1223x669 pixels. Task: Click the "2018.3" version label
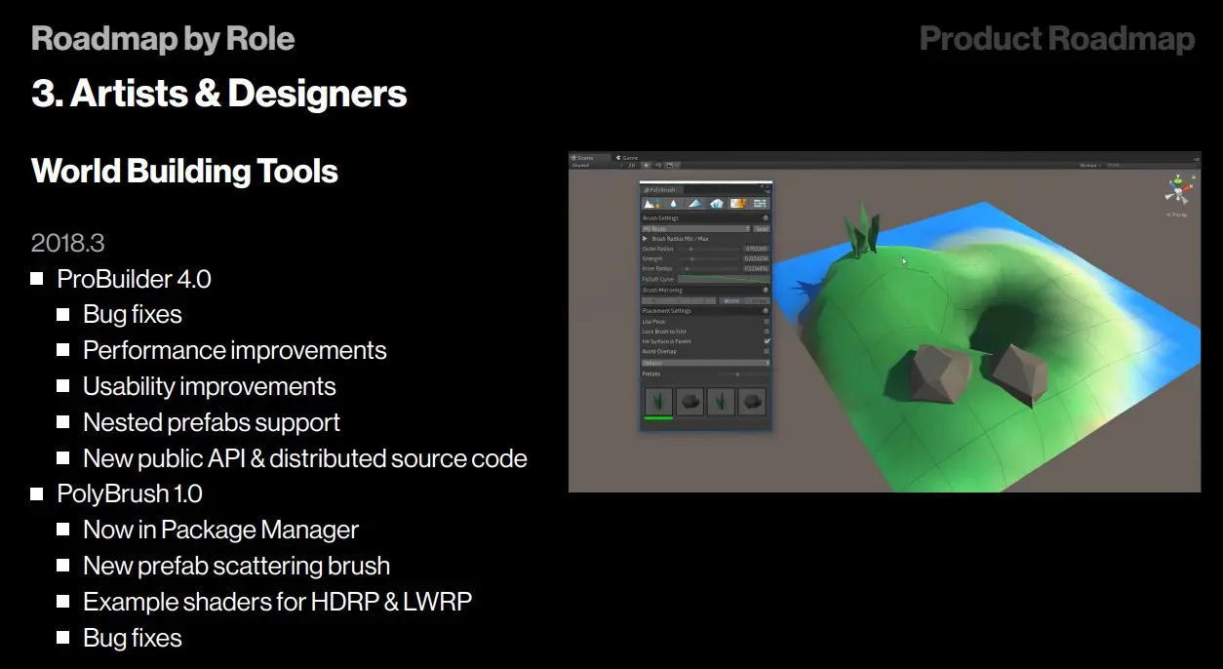pos(67,242)
